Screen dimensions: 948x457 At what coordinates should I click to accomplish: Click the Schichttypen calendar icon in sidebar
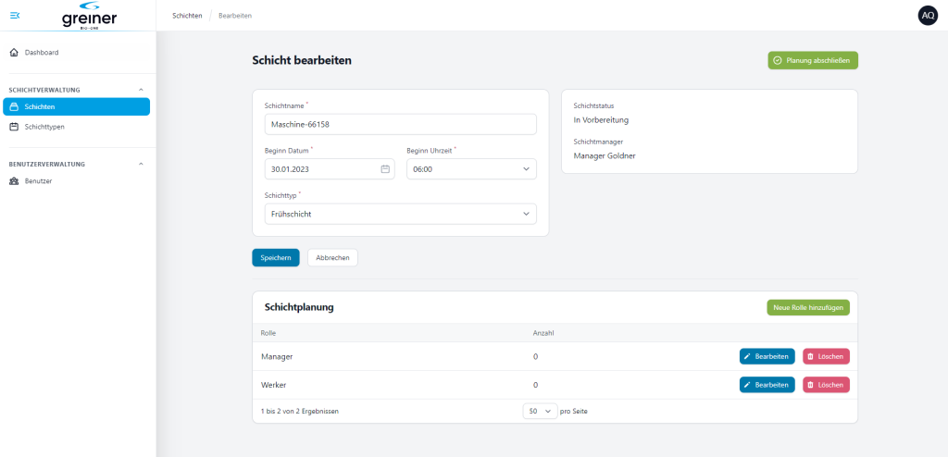pyautogui.click(x=14, y=126)
